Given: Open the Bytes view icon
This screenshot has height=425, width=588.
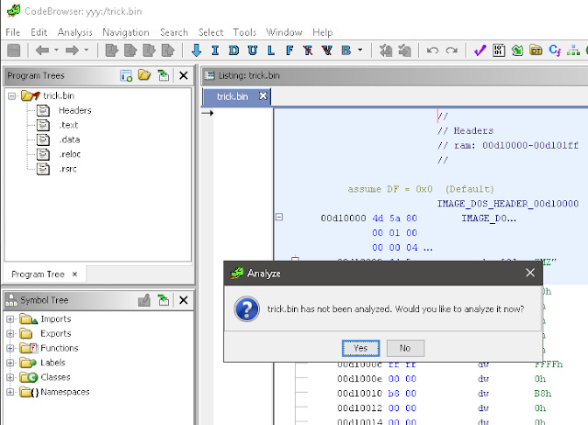Looking at the screenshot, I should [x=499, y=50].
